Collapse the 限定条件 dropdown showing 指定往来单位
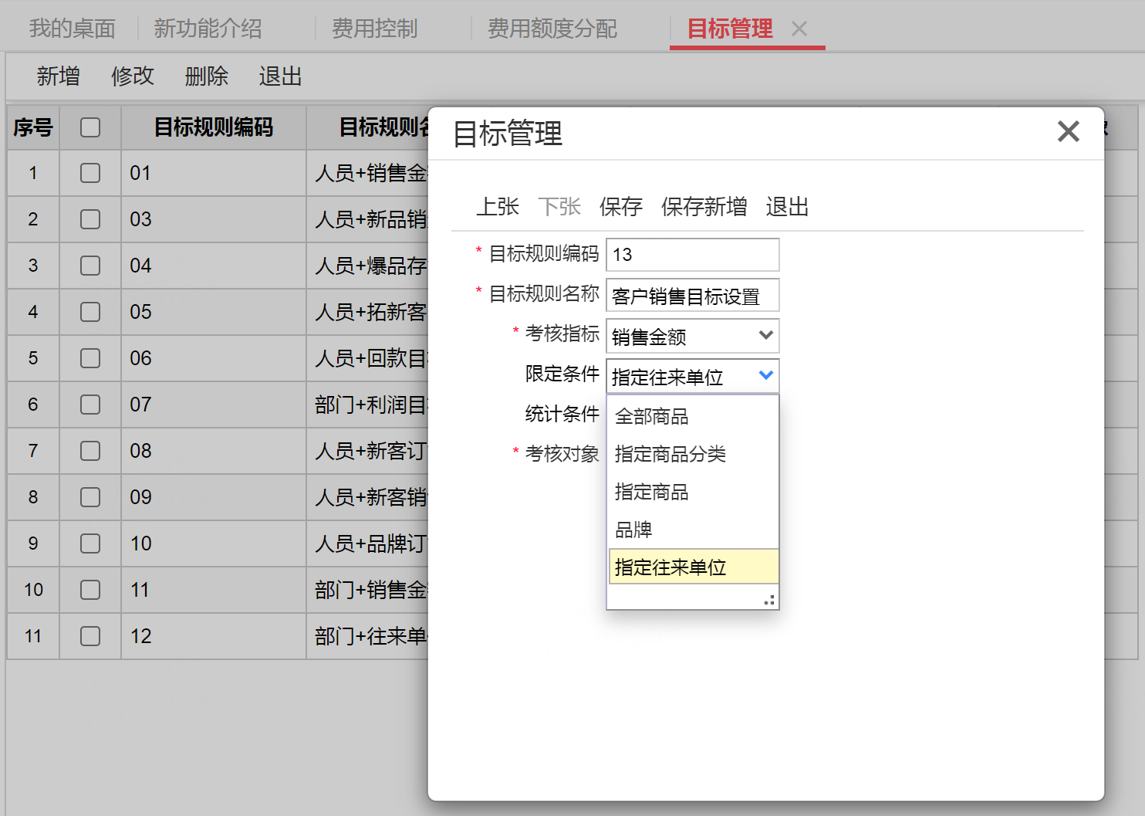1145x816 pixels. (693, 376)
